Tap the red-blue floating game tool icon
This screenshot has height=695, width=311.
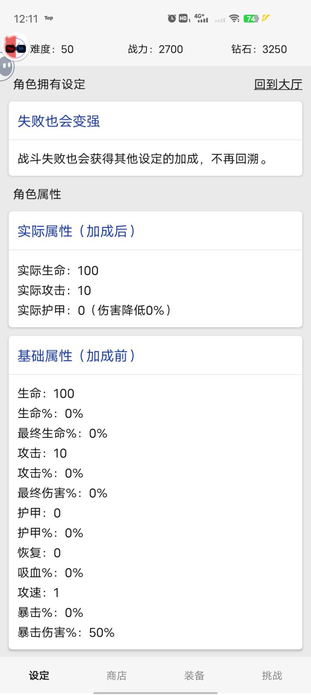click(16, 47)
